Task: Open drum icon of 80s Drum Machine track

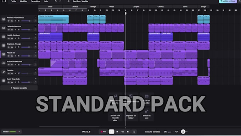Action: coord(4,63)
